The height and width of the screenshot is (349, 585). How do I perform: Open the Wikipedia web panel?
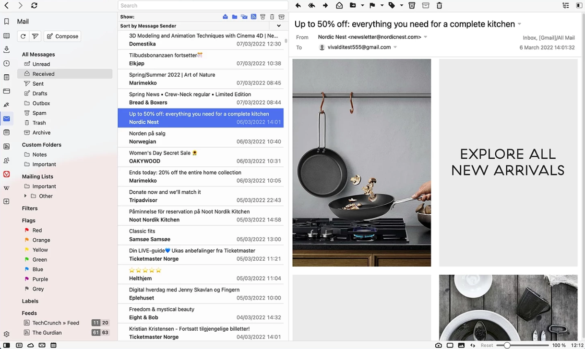click(6, 188)
